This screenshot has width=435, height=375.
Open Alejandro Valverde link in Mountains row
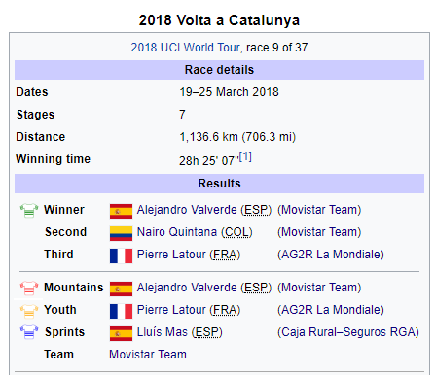click(x=187, y=288)
